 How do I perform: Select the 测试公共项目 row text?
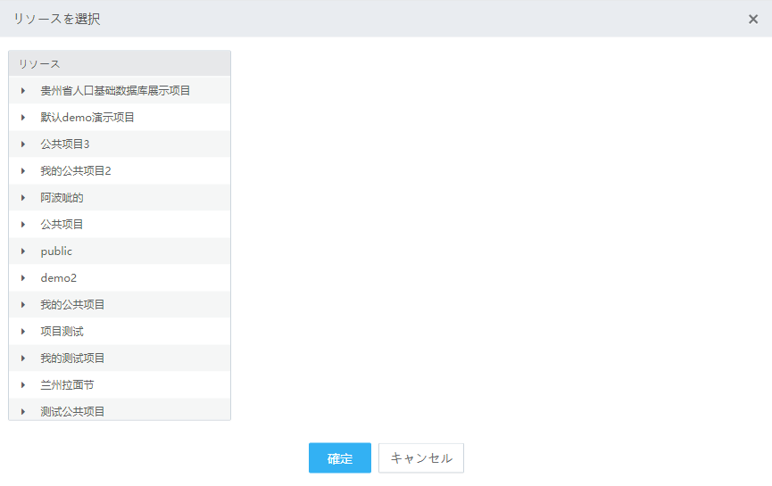click(x=72, y=412)
